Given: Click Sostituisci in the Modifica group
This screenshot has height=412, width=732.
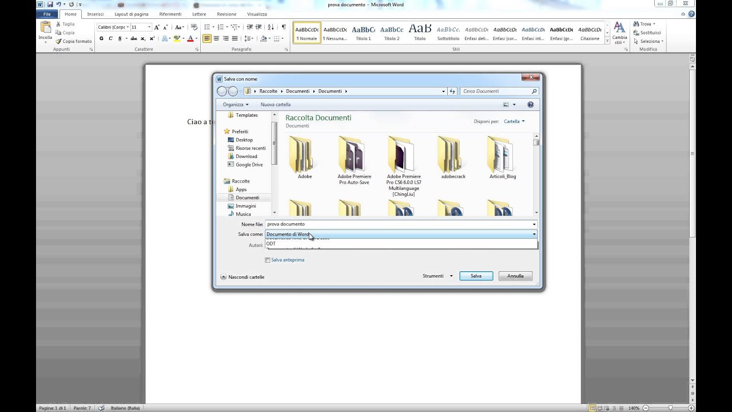Looking at the screenshot, I should [x=647, y=33].
